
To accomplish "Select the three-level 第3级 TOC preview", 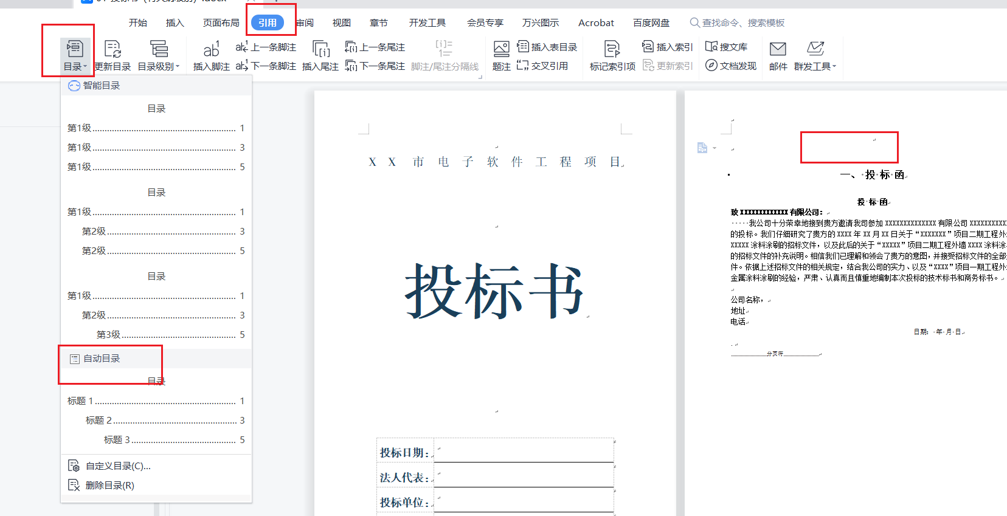I will 156,306.
